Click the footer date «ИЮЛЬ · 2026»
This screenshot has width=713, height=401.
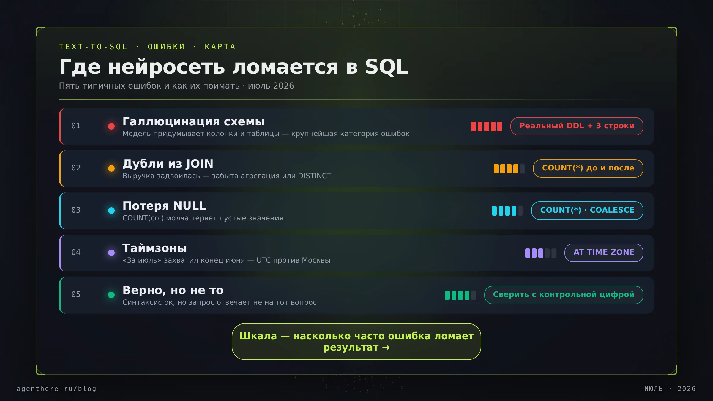670,389
